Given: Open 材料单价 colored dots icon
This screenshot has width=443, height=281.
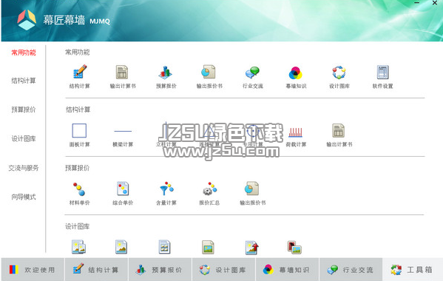Looking at the screenshot, I should [79, 189].
